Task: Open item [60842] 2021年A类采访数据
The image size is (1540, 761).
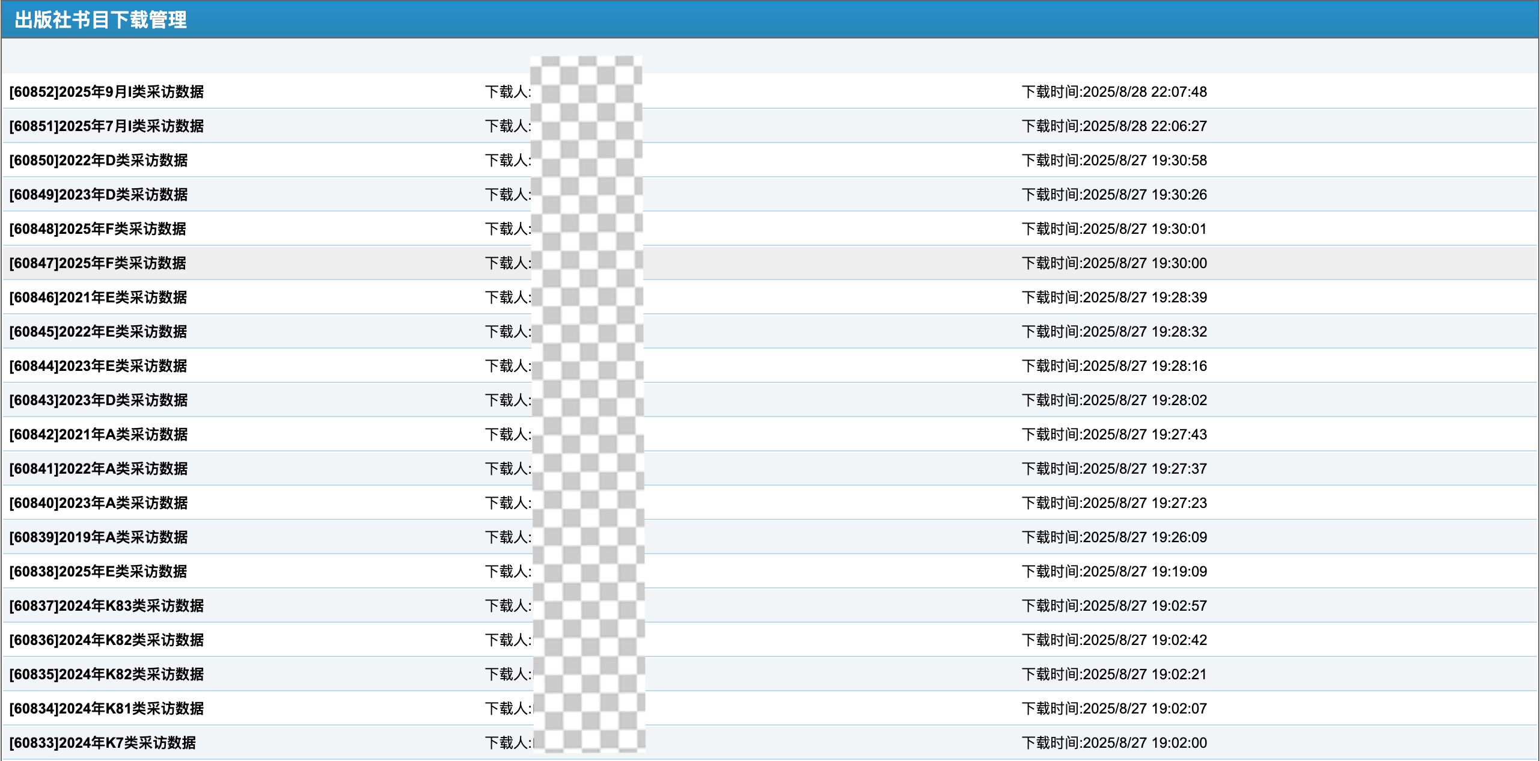Action: (x=99, y=435)
